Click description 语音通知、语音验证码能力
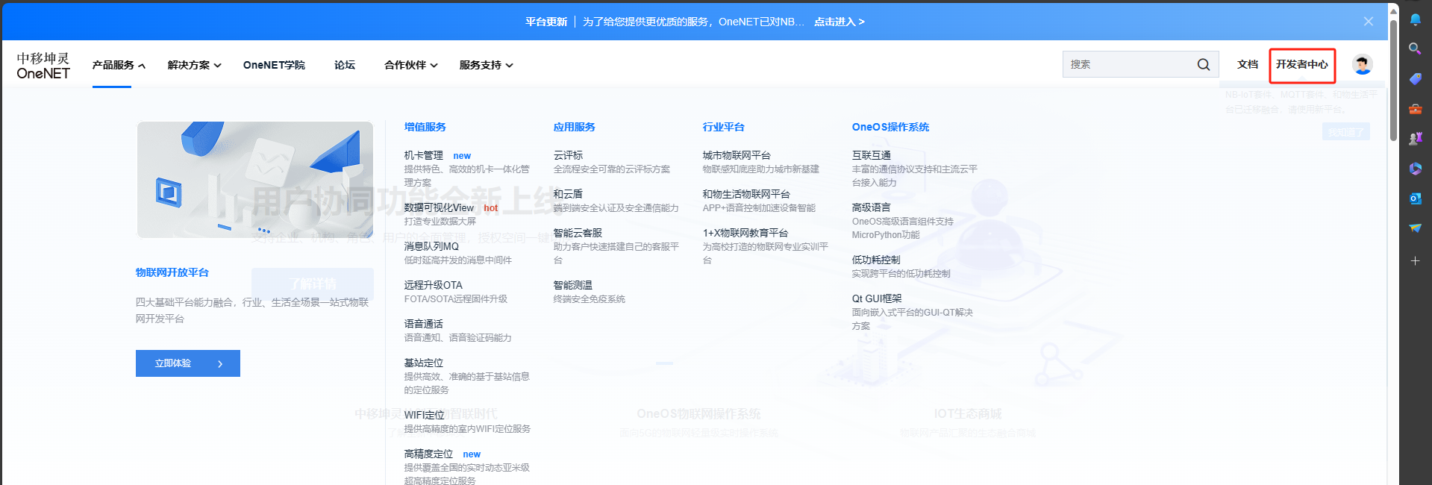 pyautogui.click(x=457, y=338)
